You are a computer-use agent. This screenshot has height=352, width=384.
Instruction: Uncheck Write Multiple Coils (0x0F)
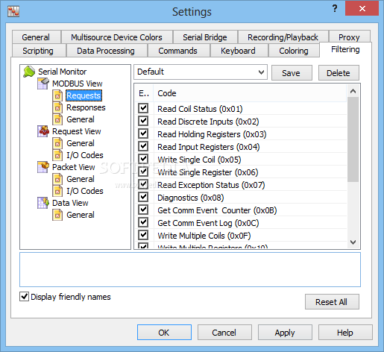(143, 235)
